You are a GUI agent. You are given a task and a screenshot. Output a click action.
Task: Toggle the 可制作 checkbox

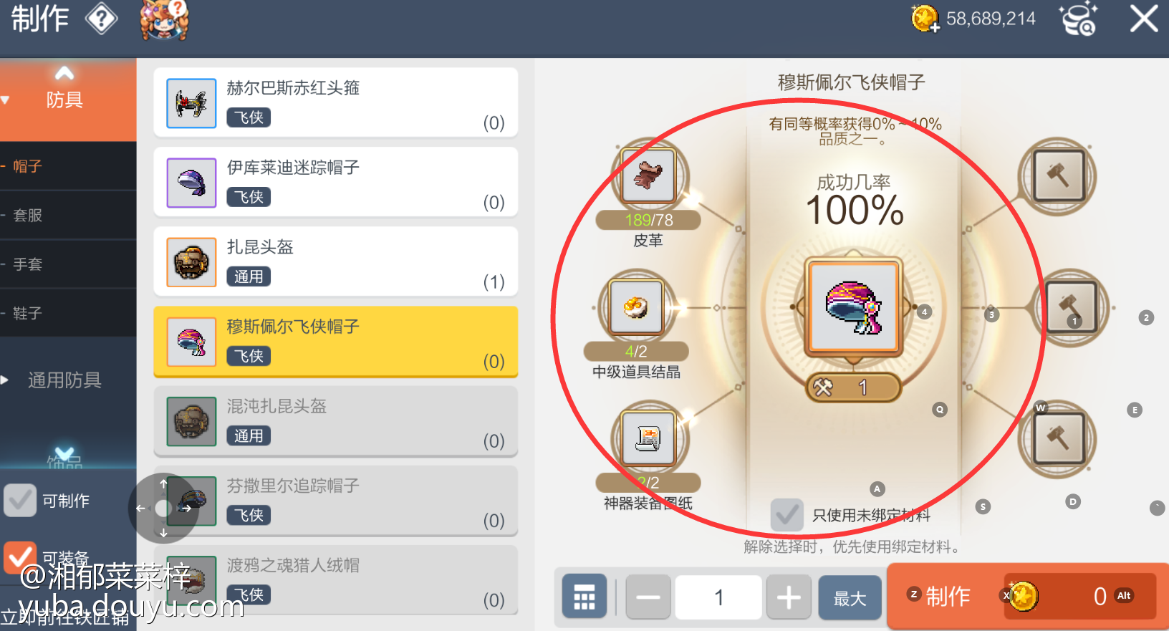pos(20,500)
